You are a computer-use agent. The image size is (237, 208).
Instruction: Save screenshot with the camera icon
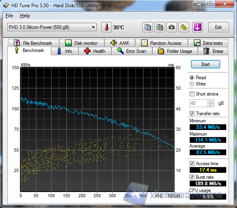point(171,27)
